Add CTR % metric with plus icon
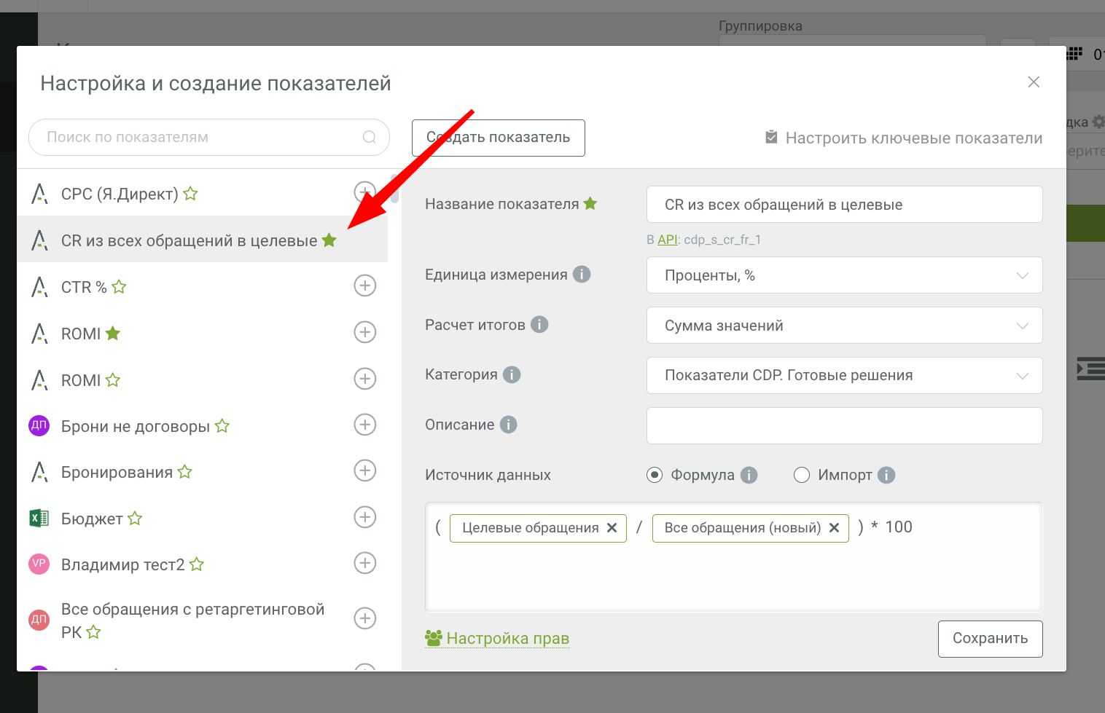Viewport: 1105px width, 713px height. pyautogui.click(x=364, y=285)
